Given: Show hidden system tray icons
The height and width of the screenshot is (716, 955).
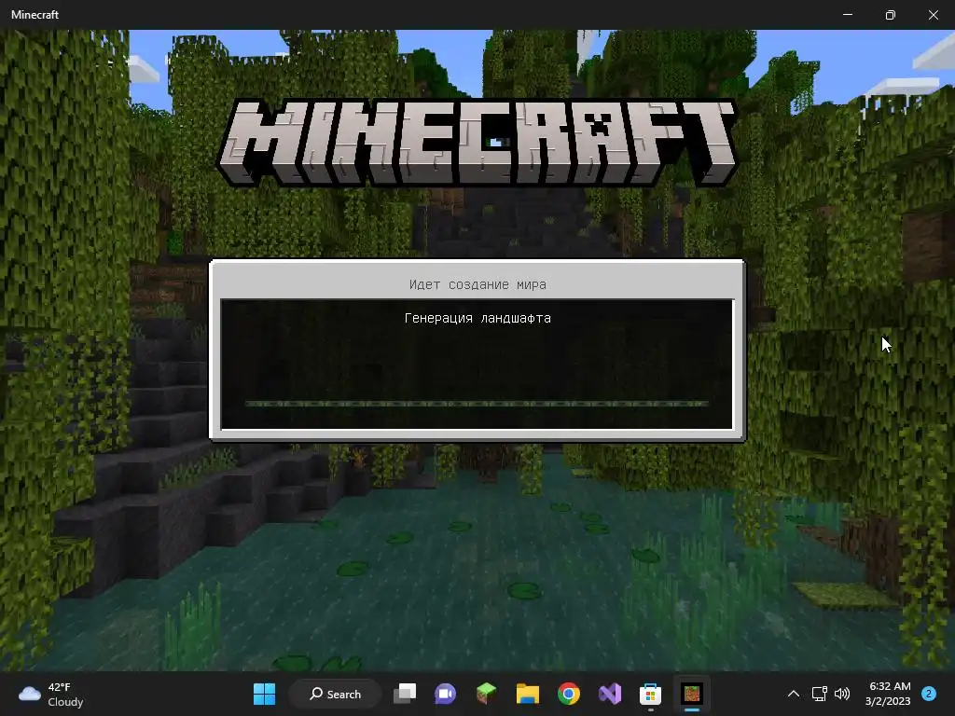Looking at the screenshot, I should coord(793,694).
